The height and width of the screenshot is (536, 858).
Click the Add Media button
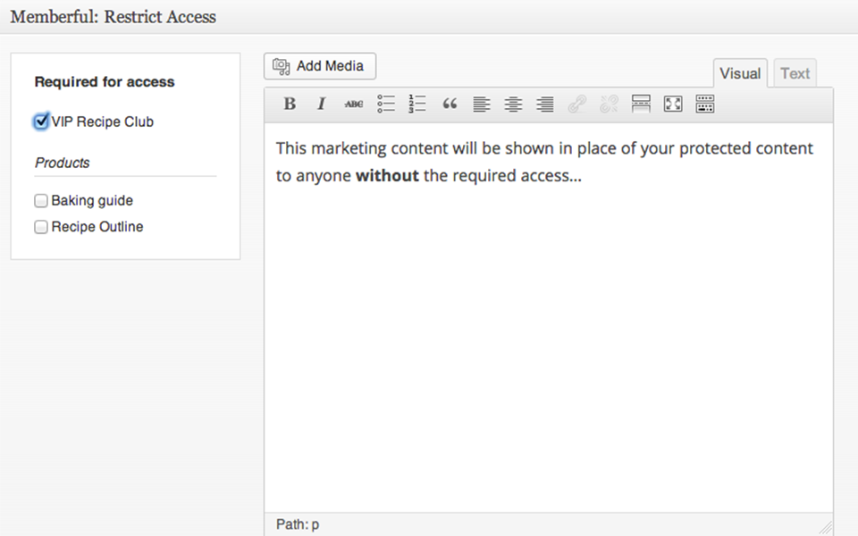pos(320,66)
